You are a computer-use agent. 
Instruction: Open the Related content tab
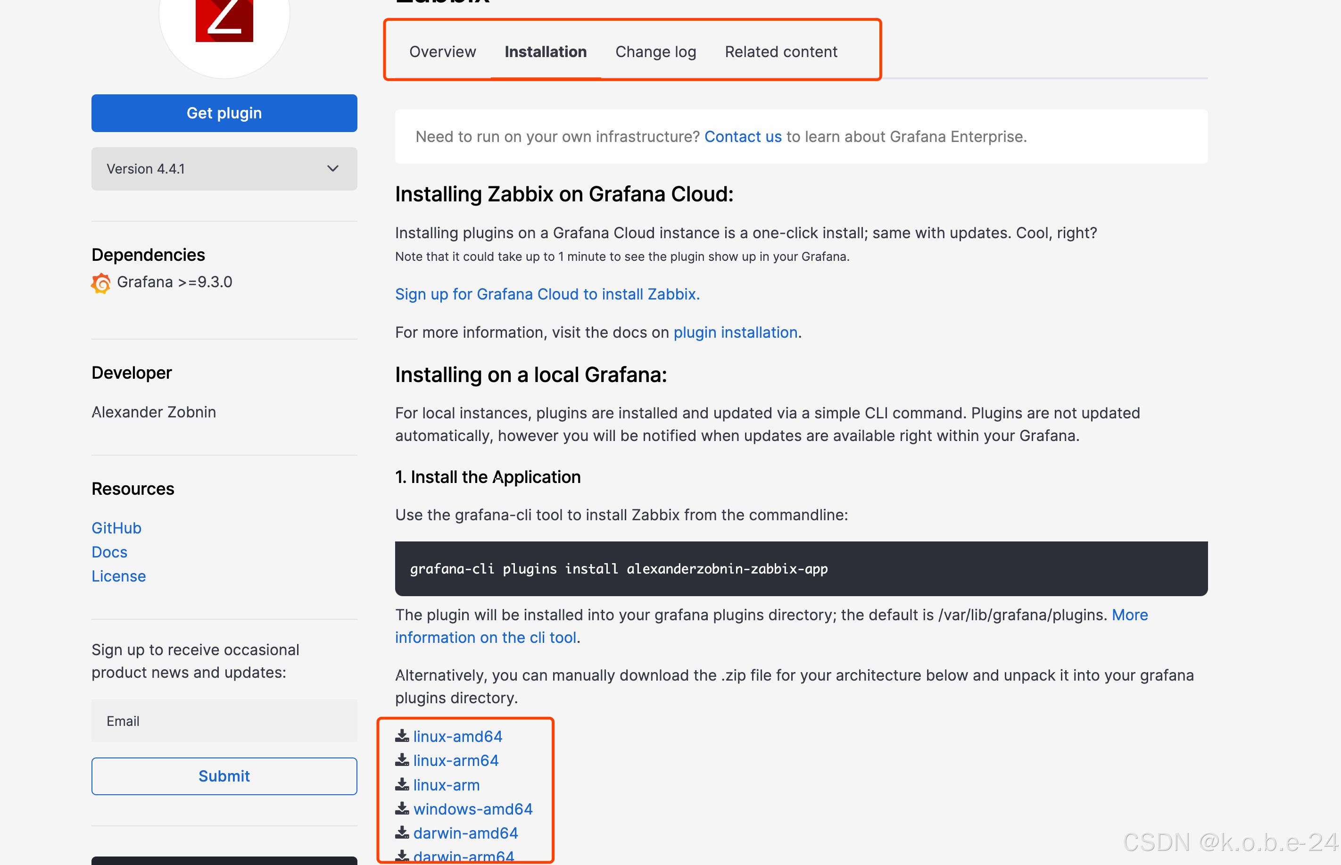(x=781, y=52)
